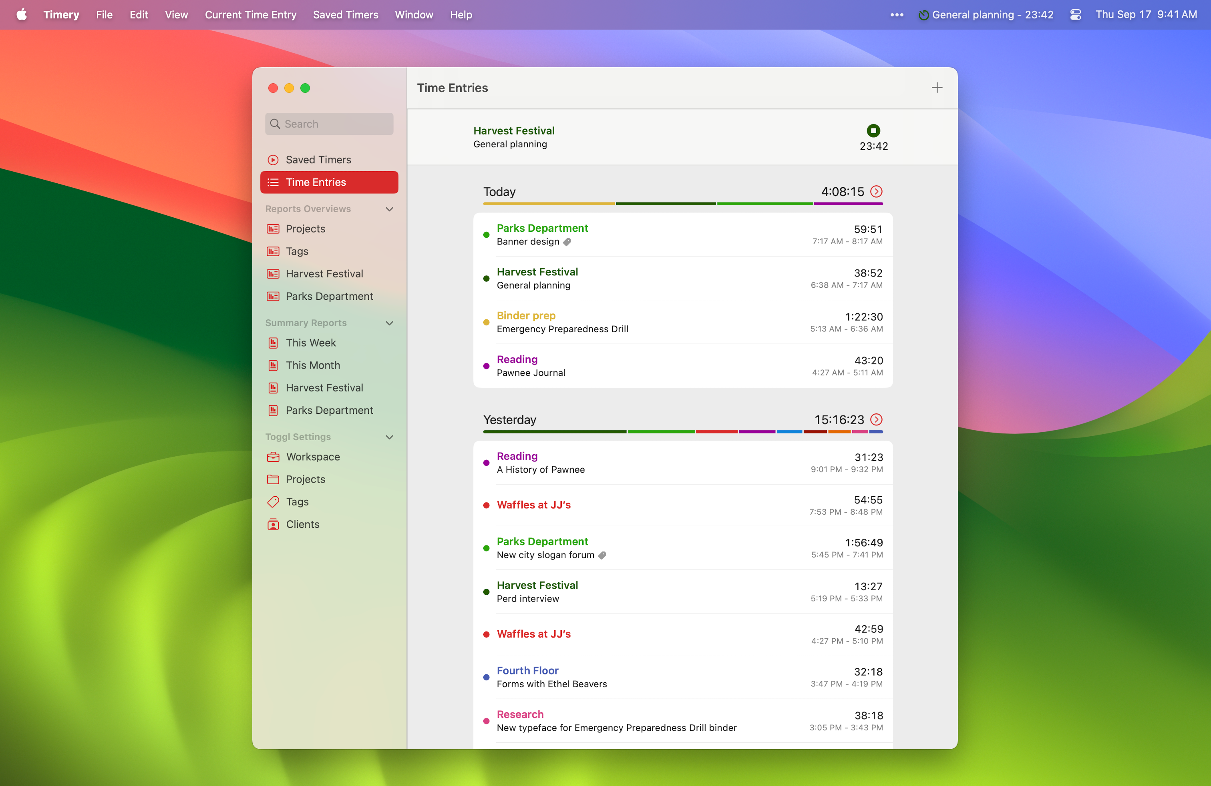Click the Apple menu icon
This screenshot has width=1211, height=786.
(21, 14)
